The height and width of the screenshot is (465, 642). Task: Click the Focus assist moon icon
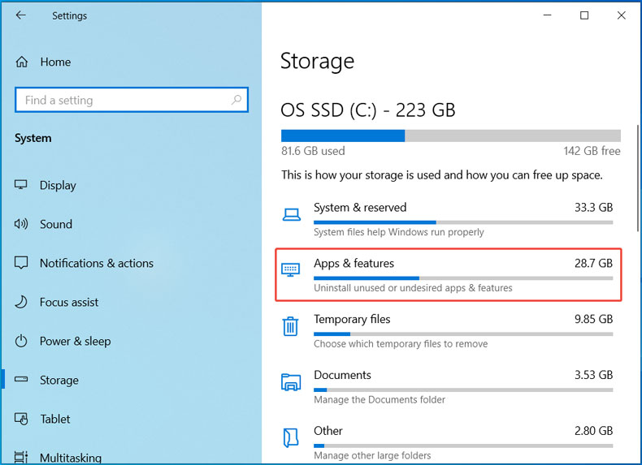tap(21, 302)
